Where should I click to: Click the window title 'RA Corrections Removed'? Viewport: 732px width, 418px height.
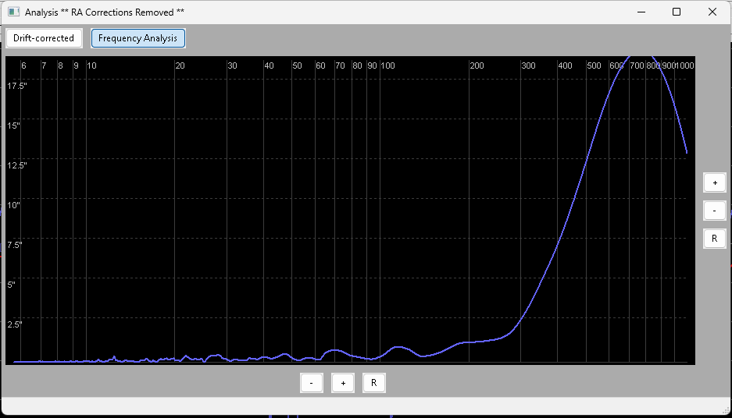123,12
